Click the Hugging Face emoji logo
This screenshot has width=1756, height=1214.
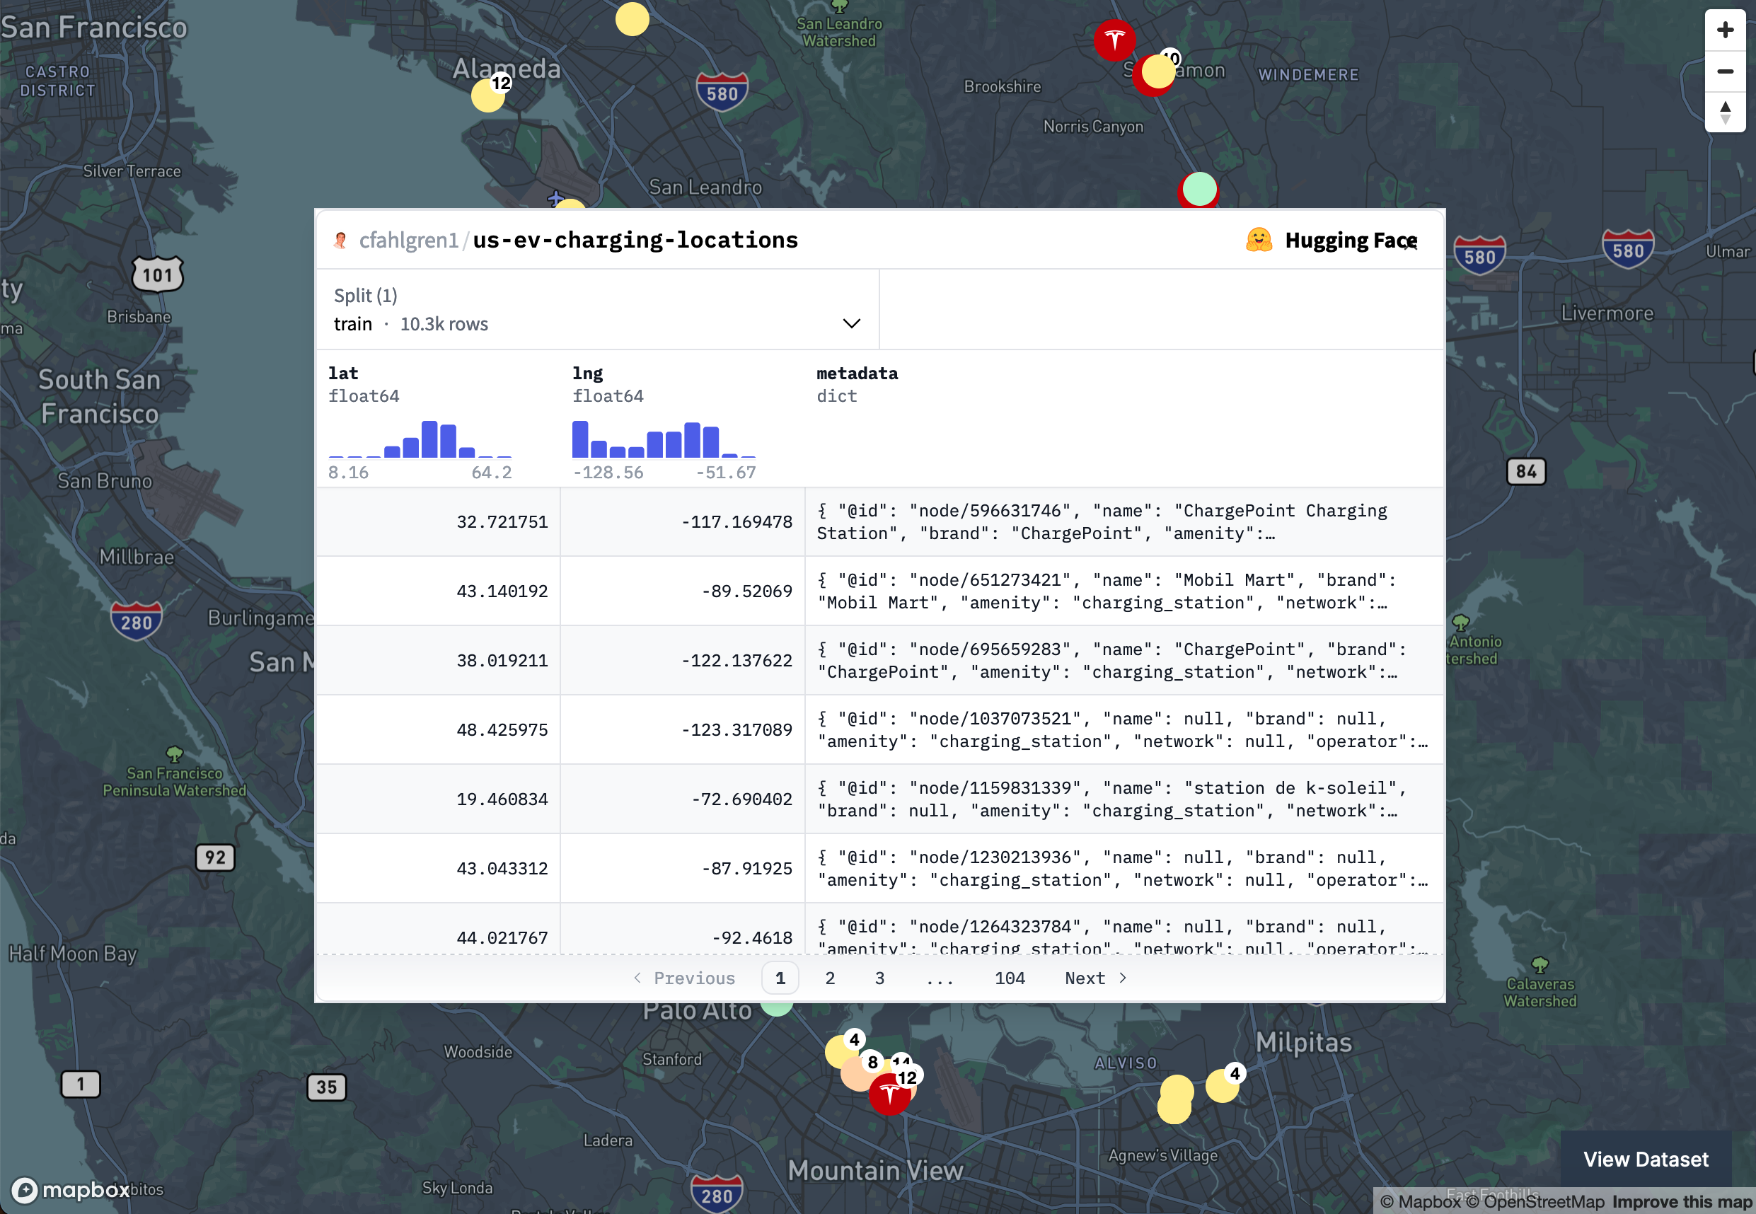point(1259,241)
